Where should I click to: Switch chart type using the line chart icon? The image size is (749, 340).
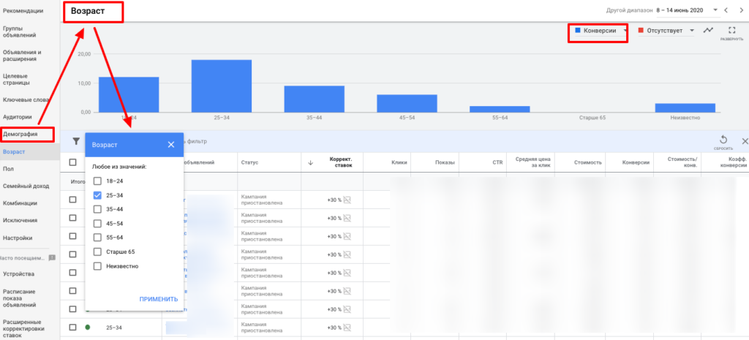[707, 31]
